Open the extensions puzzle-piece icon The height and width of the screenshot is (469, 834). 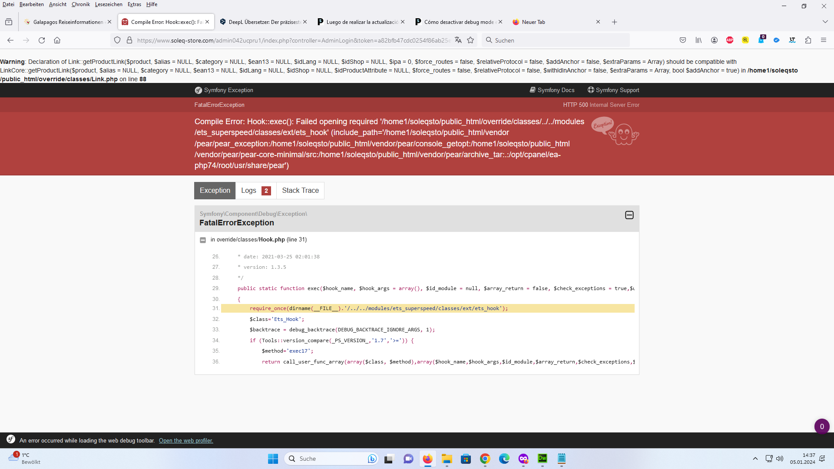808,40
